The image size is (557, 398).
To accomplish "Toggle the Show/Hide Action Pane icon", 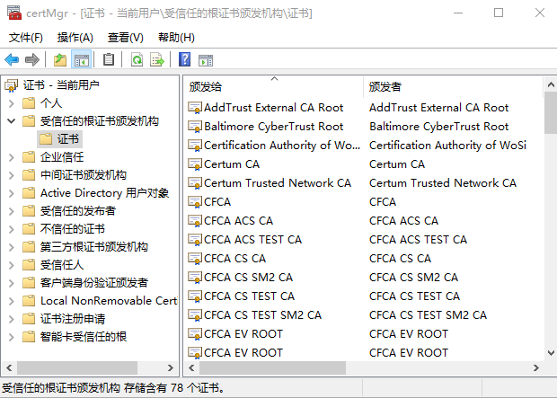I will (x=206, y=60).
